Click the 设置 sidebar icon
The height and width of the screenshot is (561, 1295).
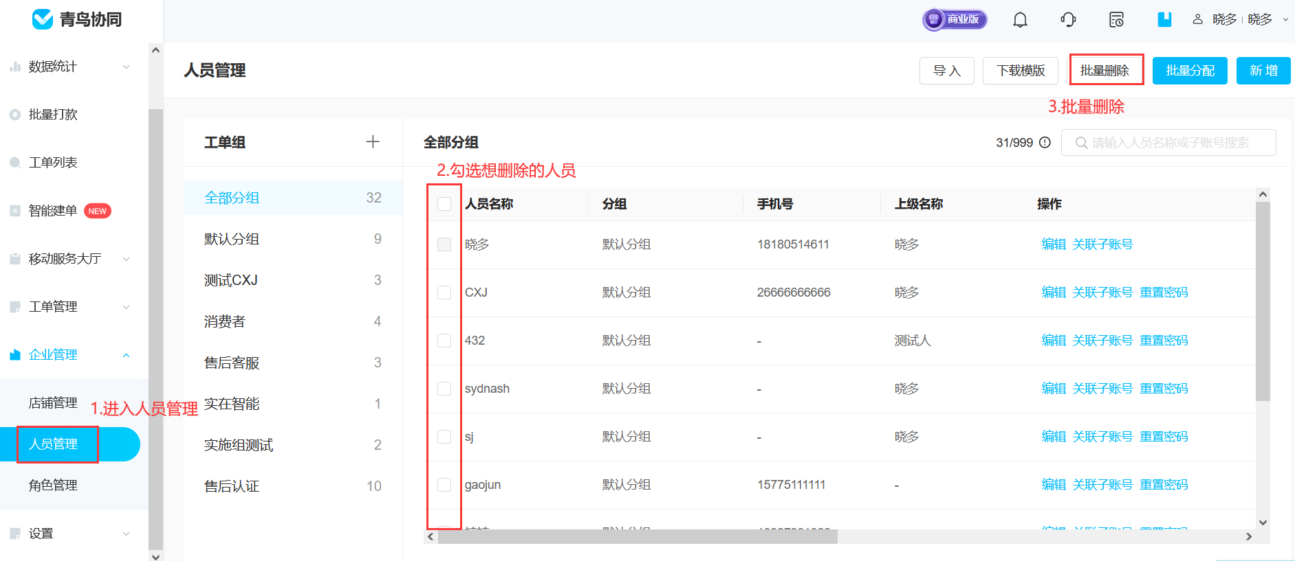(x=15, y=534)
